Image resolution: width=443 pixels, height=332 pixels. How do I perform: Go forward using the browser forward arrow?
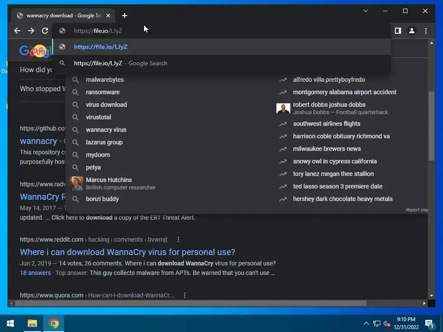[x=31, y=31]
